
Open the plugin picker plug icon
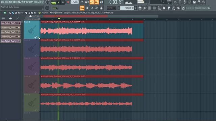tap(169, 8)
